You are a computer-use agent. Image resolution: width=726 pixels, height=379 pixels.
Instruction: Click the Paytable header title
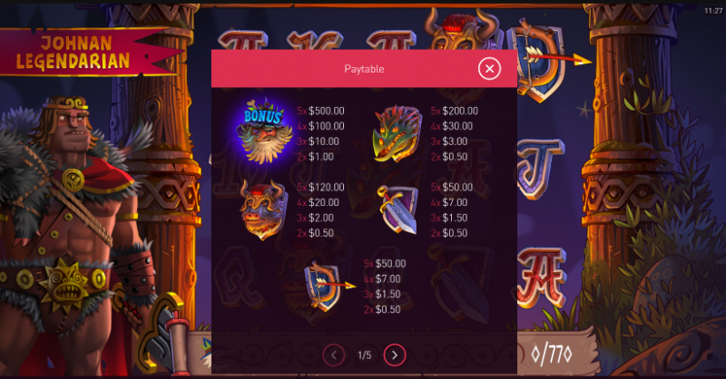tap(364, 69)
